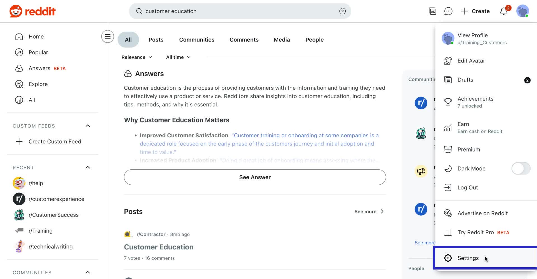Open Settings in the user menu
Viewport: 537px width, 279px height.
point(468,258)
